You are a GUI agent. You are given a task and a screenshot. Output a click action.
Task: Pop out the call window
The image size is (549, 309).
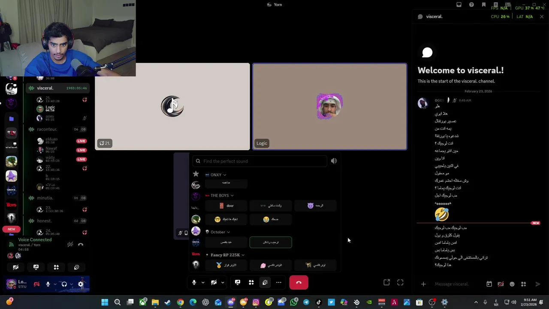[x=386, y=282]
